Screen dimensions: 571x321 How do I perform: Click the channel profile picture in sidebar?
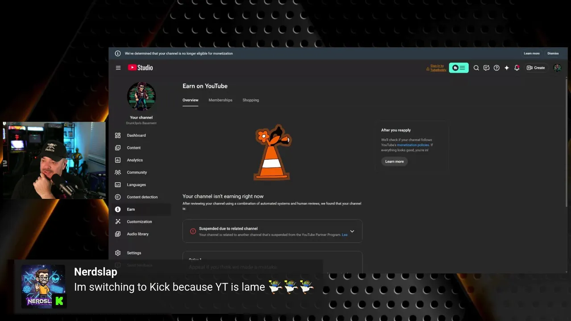[x=141, y=96]
